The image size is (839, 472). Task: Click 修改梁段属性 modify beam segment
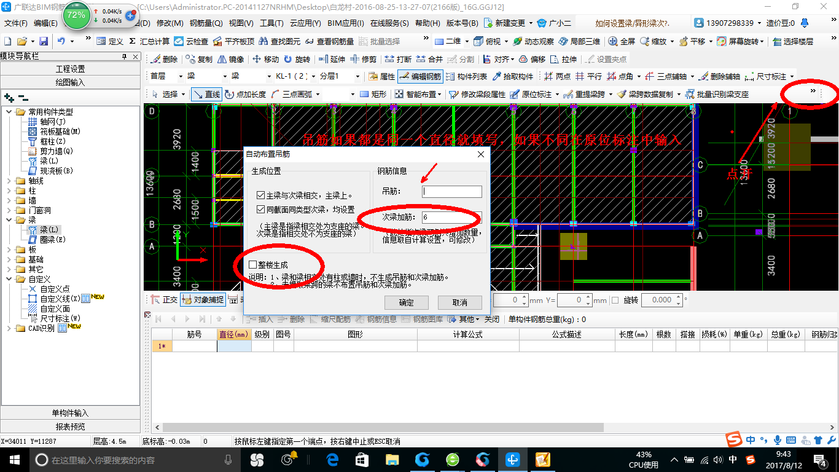click(477, 94)
